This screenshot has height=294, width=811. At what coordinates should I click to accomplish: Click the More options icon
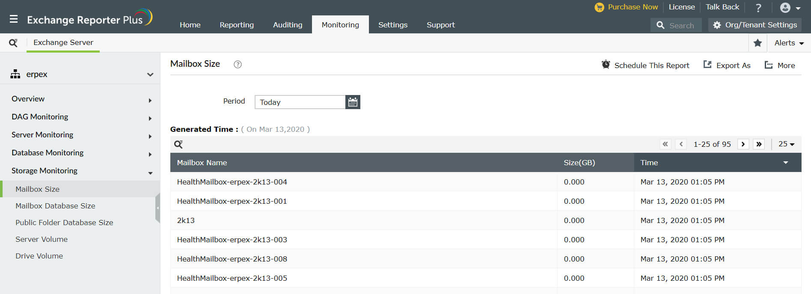[x=769, y=65]
